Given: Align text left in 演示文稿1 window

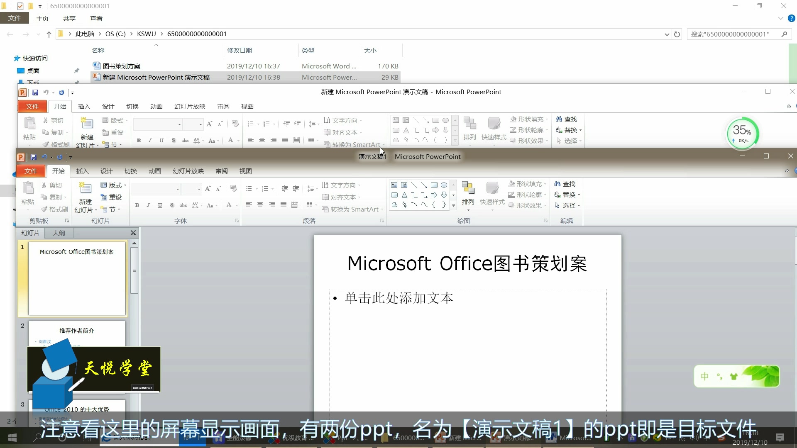Looking at the screenshot, I should pos(249,205).
